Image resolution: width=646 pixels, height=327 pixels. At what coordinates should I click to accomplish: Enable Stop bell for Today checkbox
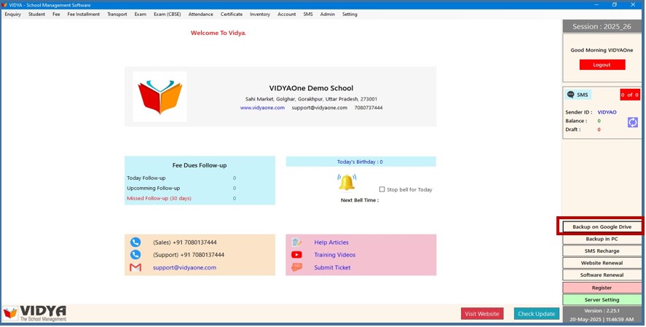382,189
